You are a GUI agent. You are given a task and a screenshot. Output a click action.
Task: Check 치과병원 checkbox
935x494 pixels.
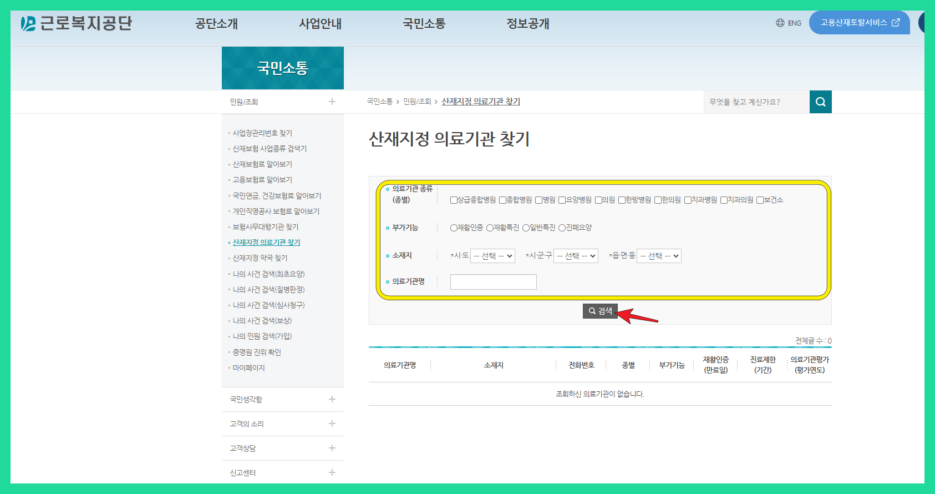click(688, 200)
